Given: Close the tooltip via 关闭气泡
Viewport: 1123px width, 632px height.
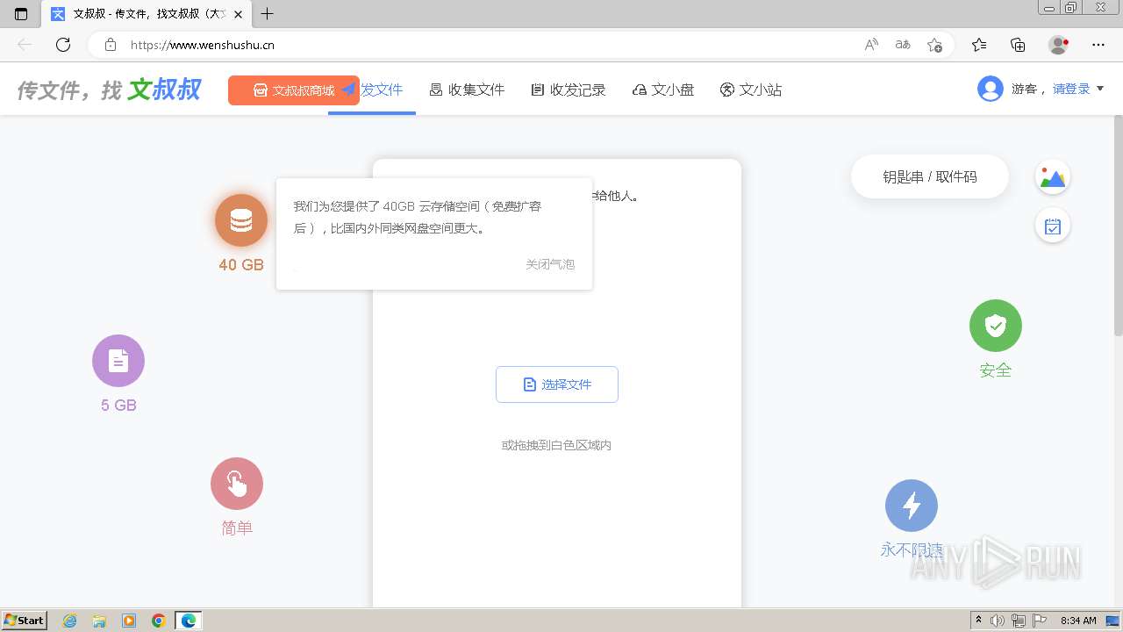Looking at the screenshot, I should tap(550, 264).
